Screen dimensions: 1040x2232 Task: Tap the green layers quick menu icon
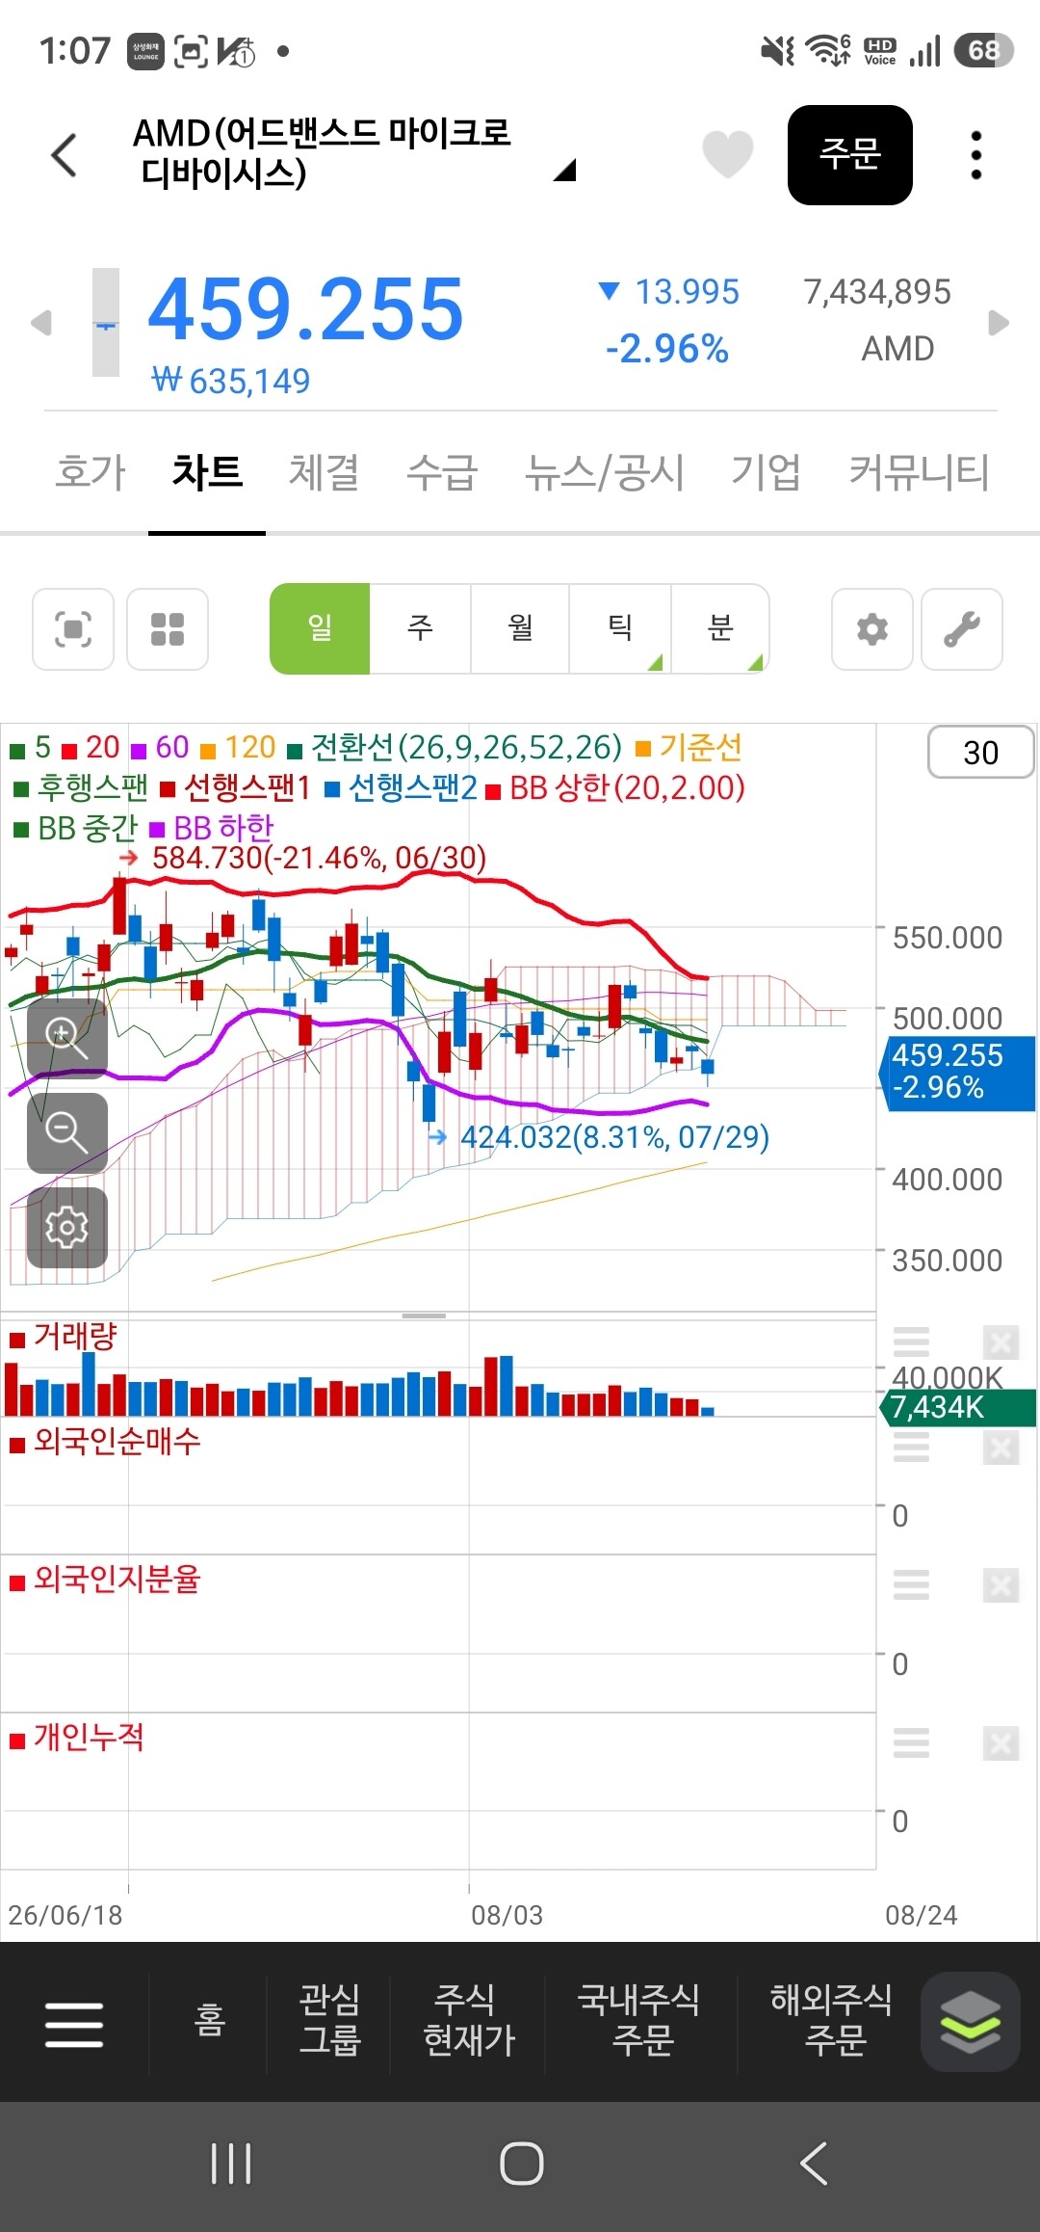click(970, 2022)
